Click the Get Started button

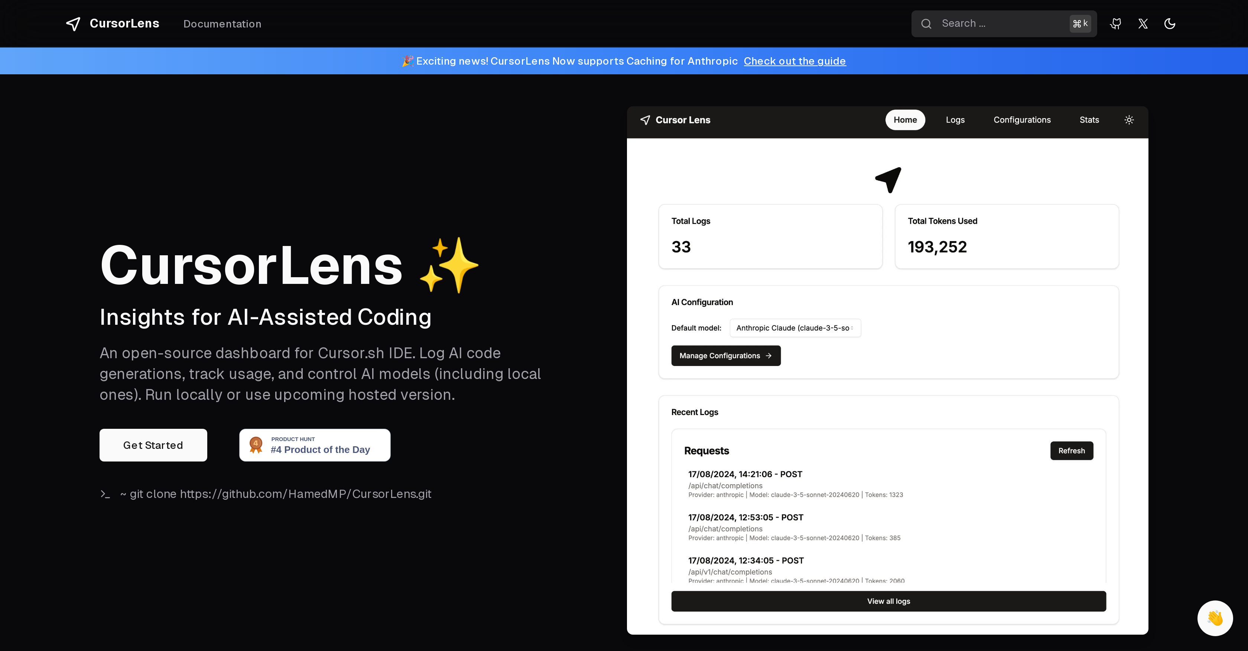tap(153, 444)
